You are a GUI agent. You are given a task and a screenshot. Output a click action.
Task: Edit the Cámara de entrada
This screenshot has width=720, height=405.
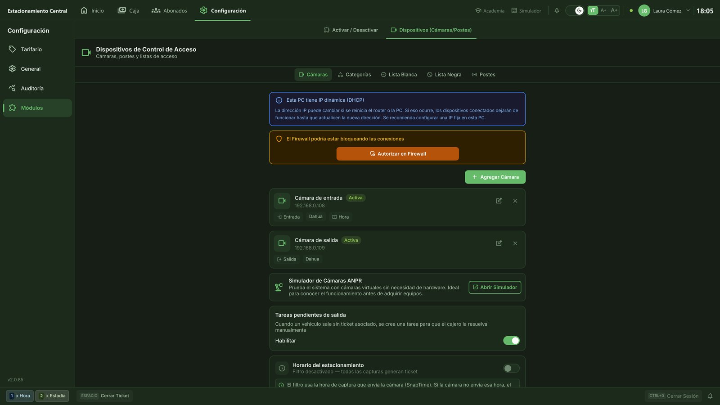pos(499,201)
